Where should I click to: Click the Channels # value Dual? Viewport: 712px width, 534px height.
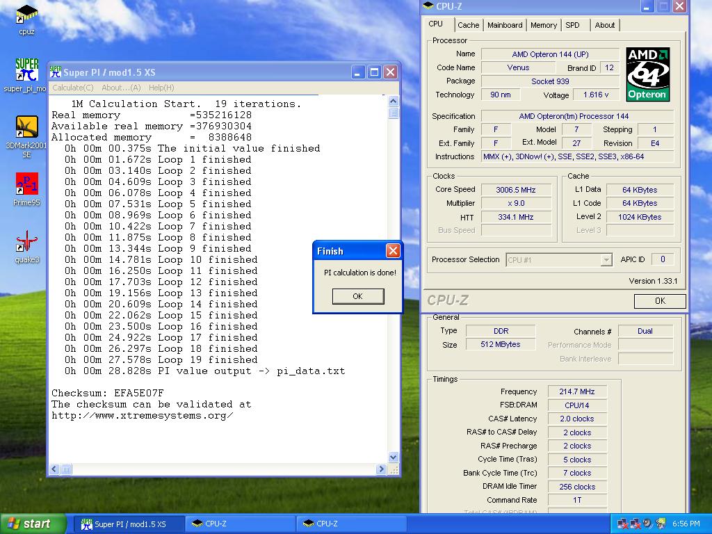[645, 331]
